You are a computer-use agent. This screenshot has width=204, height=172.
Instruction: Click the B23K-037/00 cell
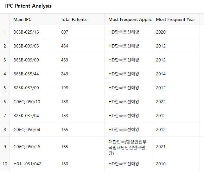pyautogui.click(x=33, y=88)
